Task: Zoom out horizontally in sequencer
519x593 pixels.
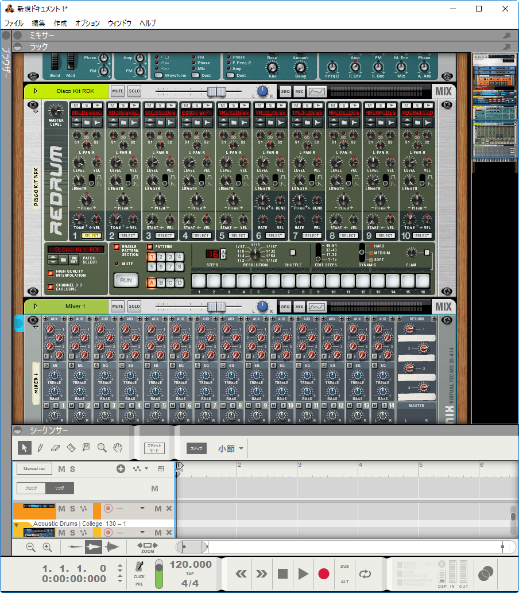Action: (30, 547)
